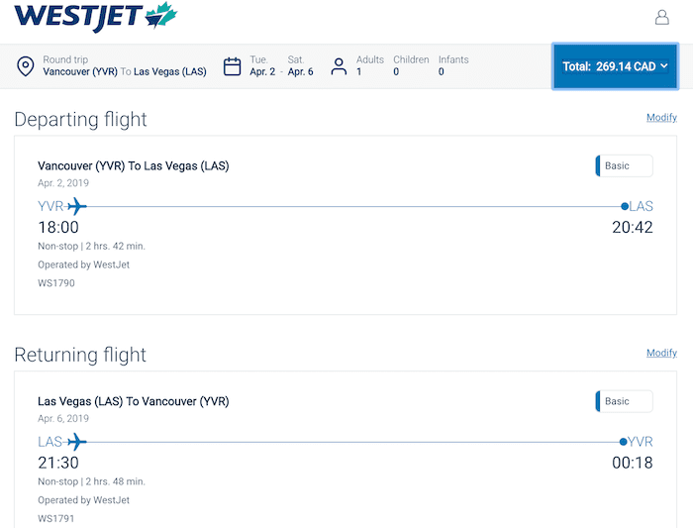This screenshot has height=528, width=693.
Task: Open the user account profile icon
Action: (661, 17)
